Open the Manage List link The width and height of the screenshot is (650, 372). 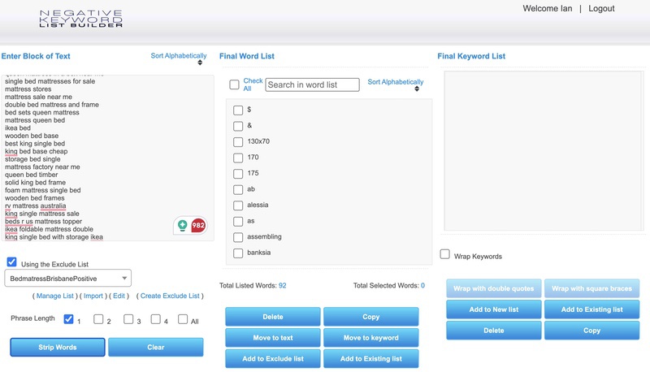(x=54, y=296)
